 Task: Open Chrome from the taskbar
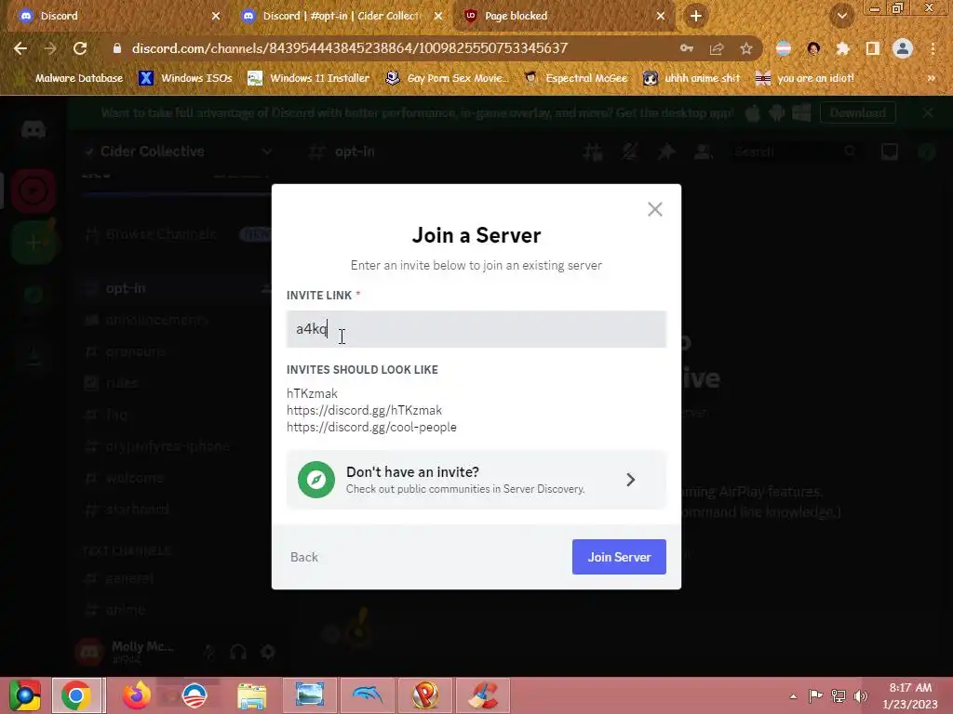[76, 695]
